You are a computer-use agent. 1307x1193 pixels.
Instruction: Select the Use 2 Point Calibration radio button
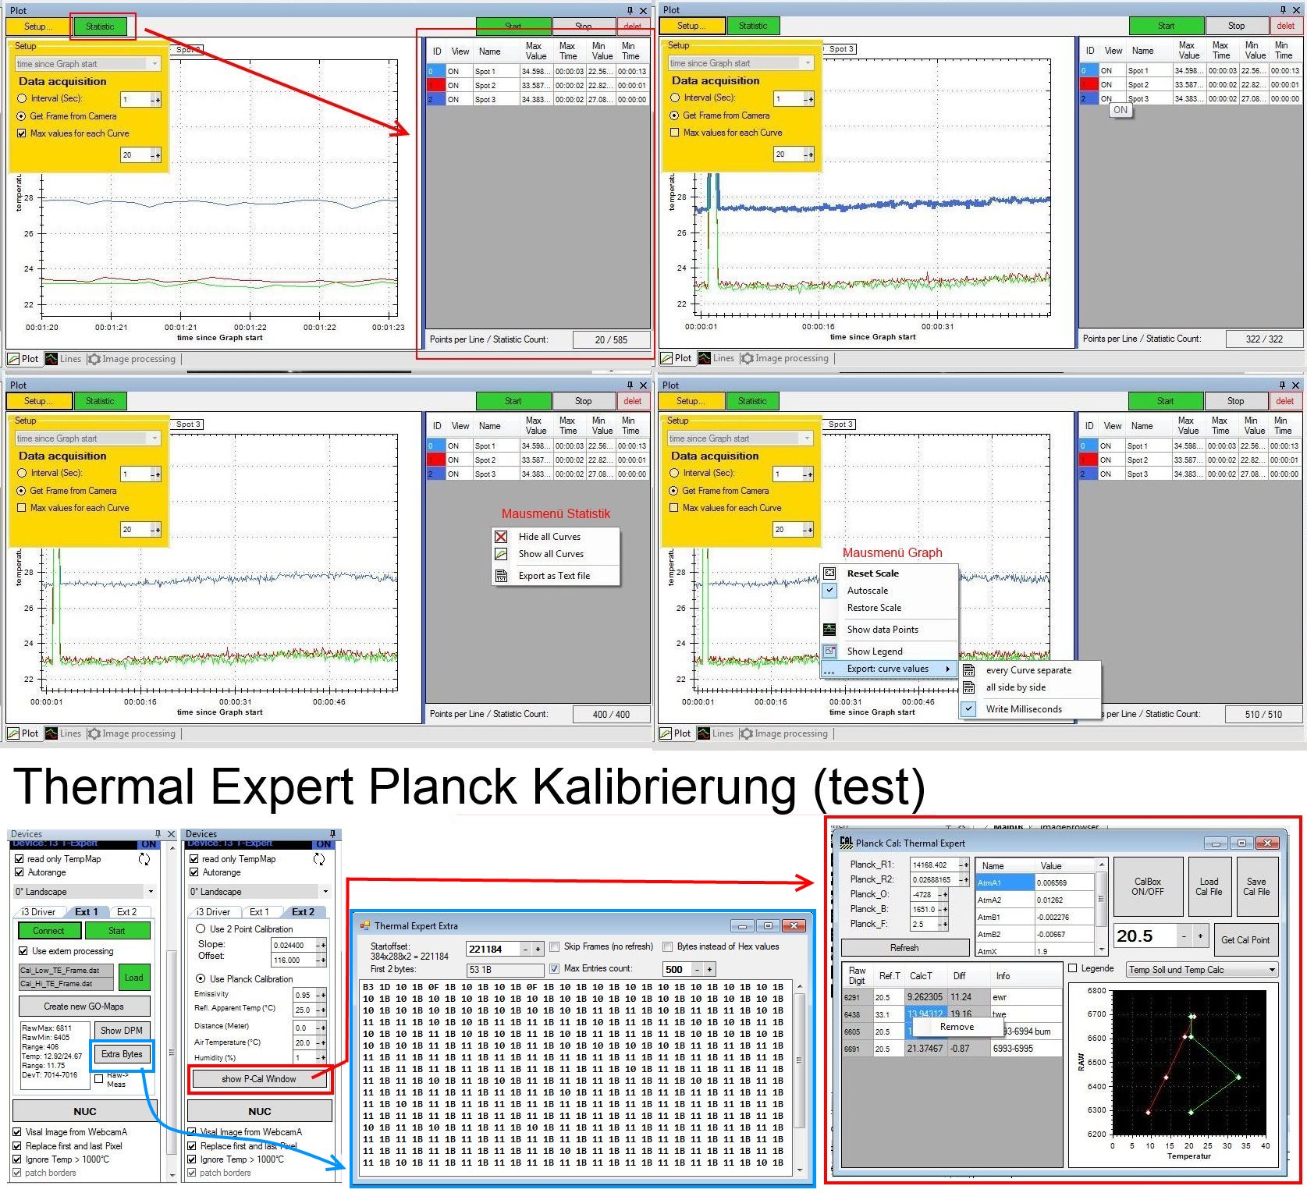tap(201, 929)
